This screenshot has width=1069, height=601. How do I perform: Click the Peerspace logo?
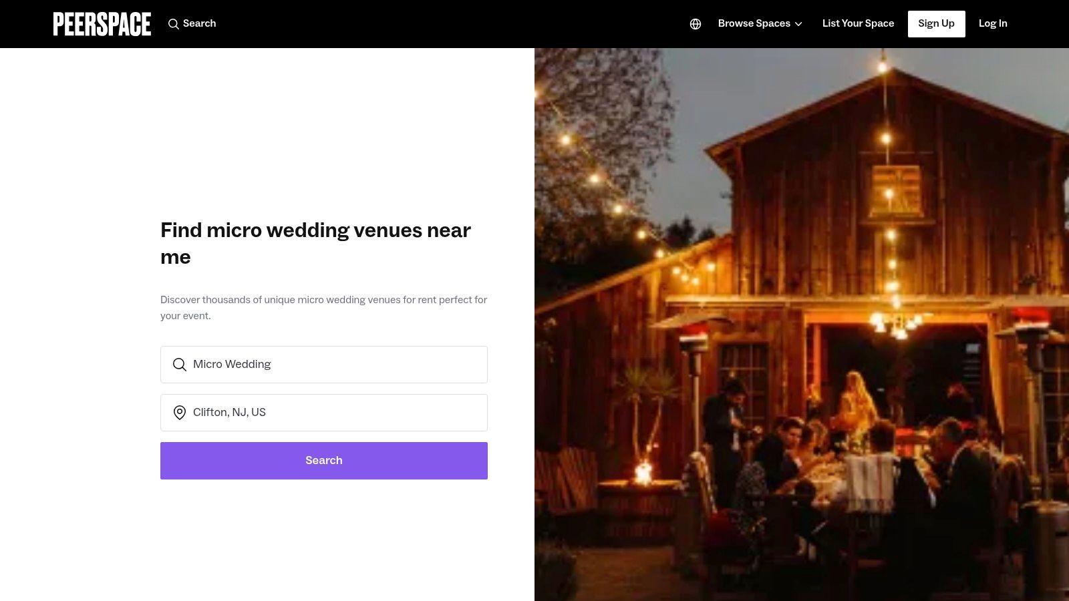102,23
